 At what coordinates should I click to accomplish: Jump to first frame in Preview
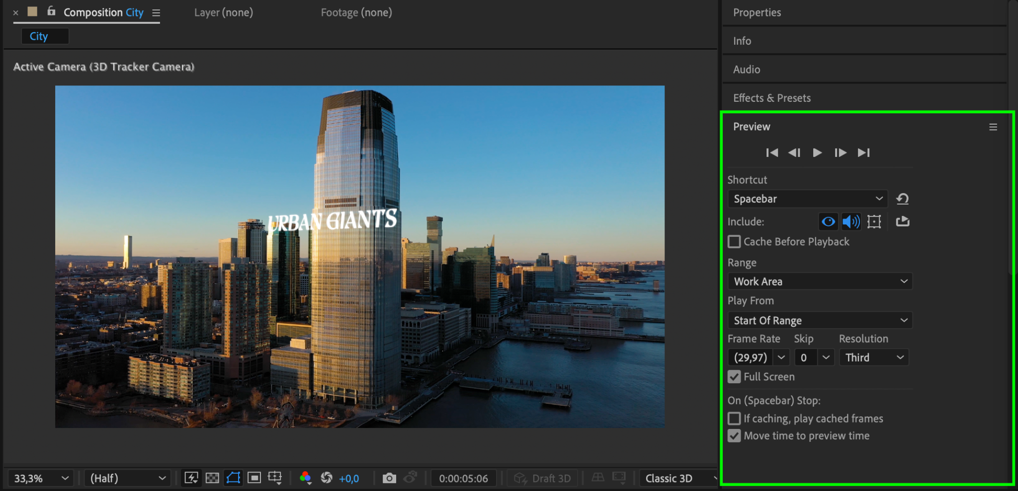[772, 152]
